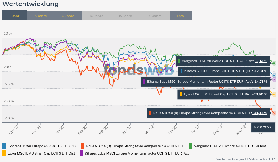Image resolution: width=278 pixels, height=162 pixels.
Task: Click the 10 Jahre tab
Action: pyautogui.click(x=96, y=16)
